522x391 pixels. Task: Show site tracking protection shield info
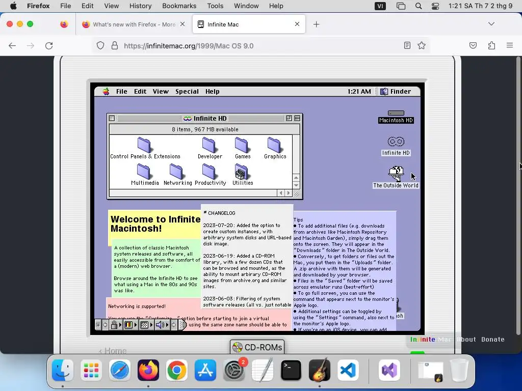pyautogui.click(x=100, y=45)
